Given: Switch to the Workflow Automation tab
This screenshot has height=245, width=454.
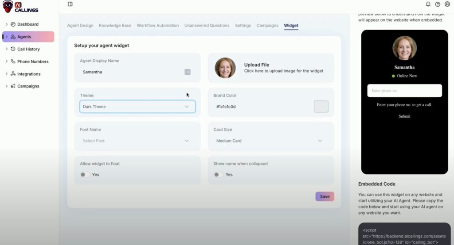Looking at the screenshot, I should click(158, 26).
